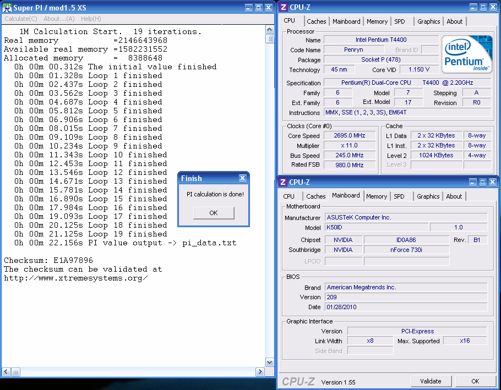Switch to Memory tab in top CPU-Z window
Image resolution: width=501 pixels, height=390 pixels.
(x=377, y=21)
